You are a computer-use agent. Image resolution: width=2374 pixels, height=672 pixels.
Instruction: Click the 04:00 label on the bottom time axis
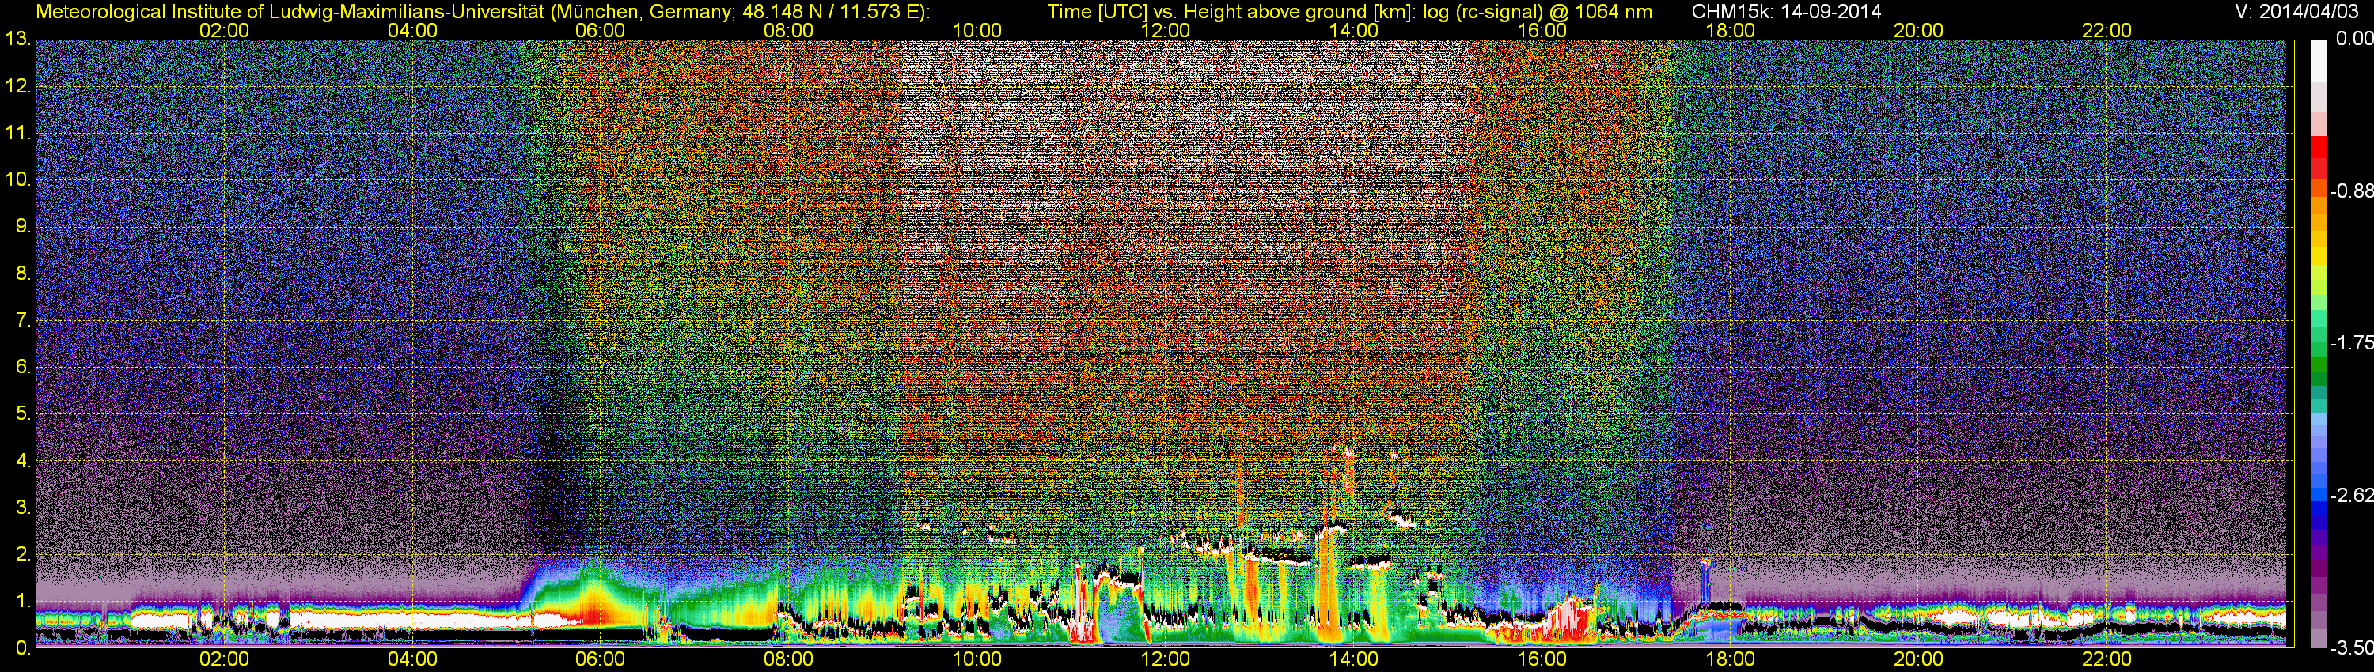pos(412,659)
